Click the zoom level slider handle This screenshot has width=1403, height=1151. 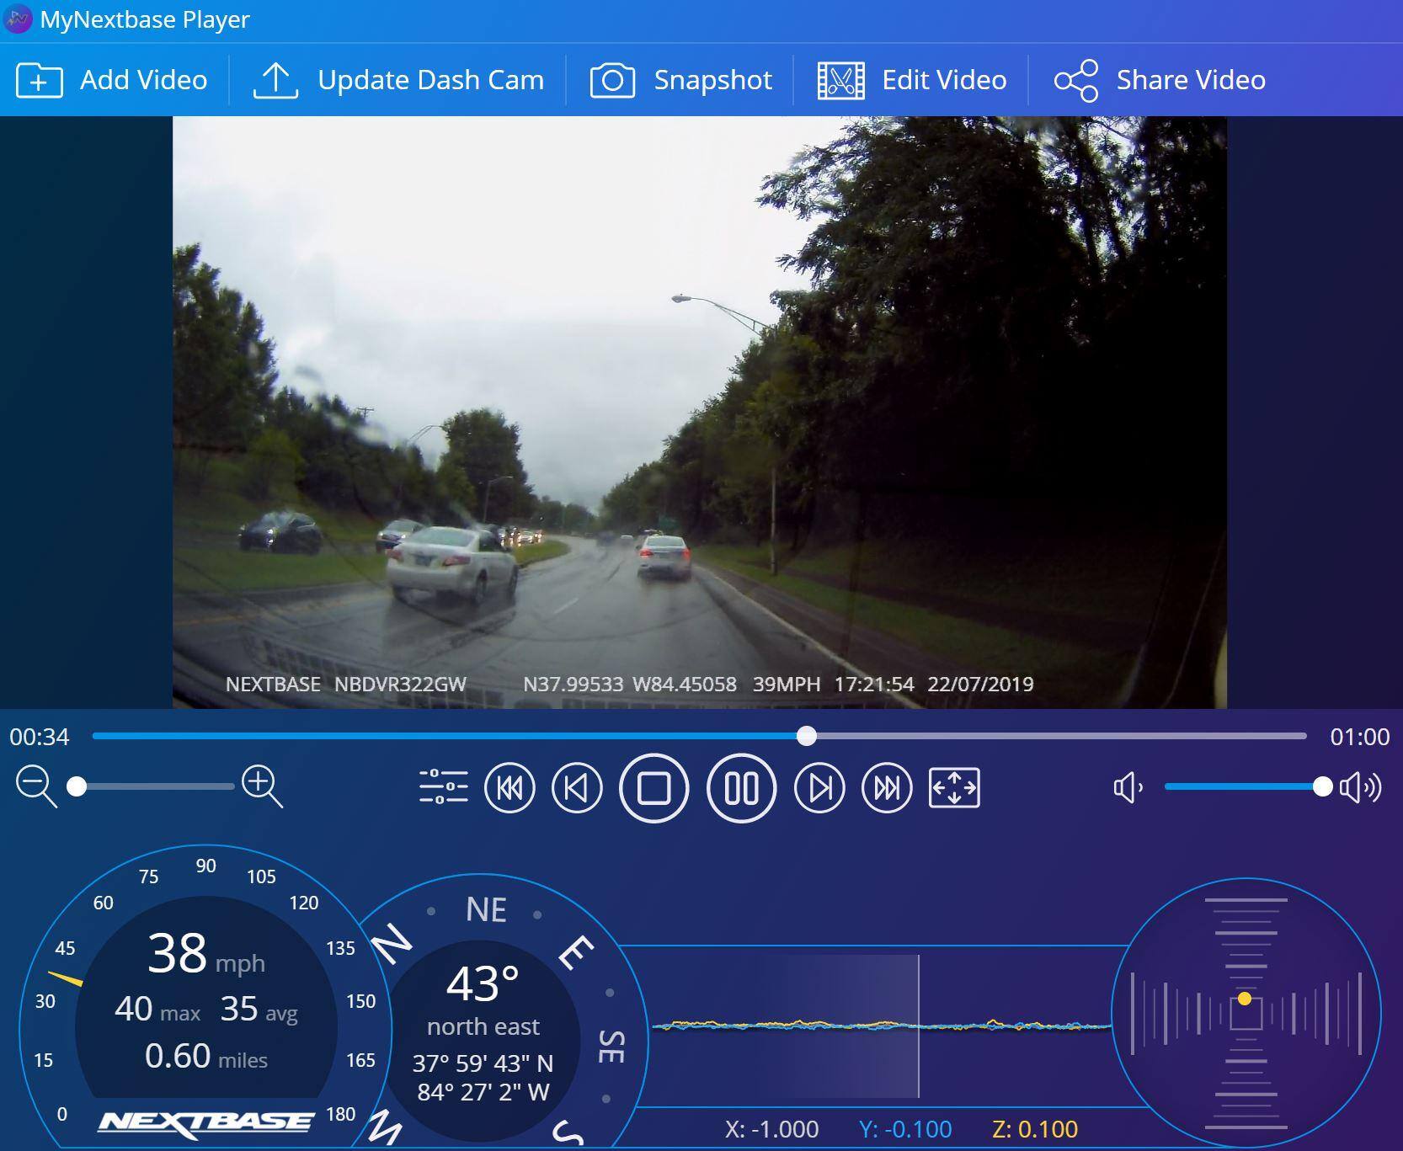click(x=77, y=786)
